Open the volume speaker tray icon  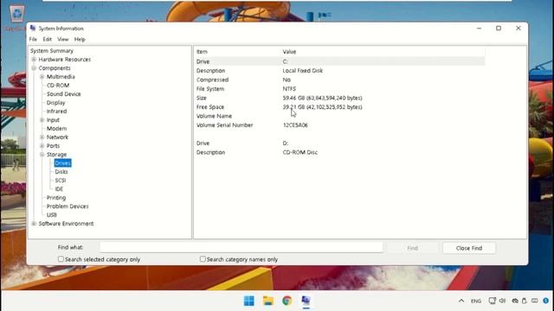tap(502, 301)
